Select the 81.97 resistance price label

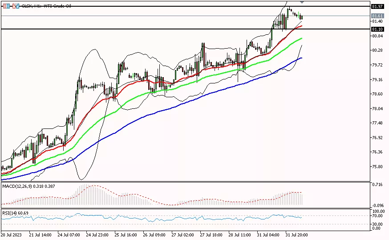(377, 6)
